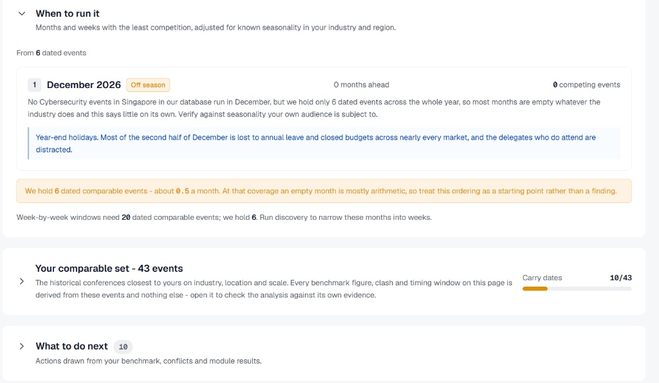Click the Carry dates progress bar

point(577,289)
